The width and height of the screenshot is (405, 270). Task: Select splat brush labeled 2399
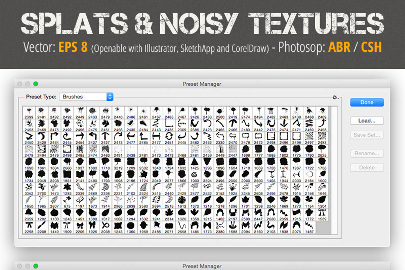[29, 113]
